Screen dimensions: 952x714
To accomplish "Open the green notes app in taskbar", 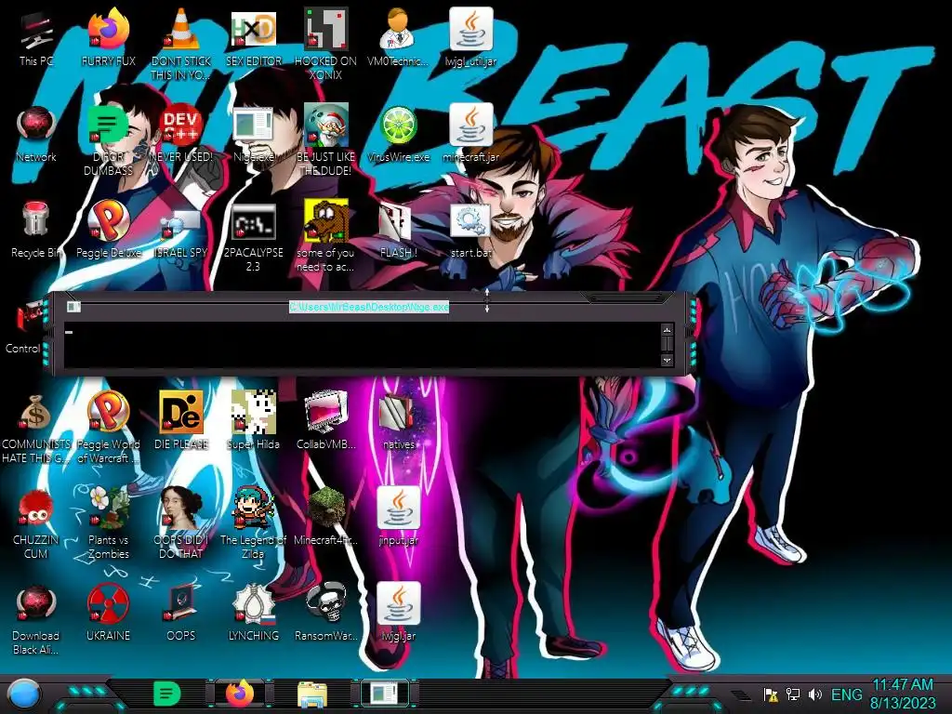I will (x=167, y=694).
